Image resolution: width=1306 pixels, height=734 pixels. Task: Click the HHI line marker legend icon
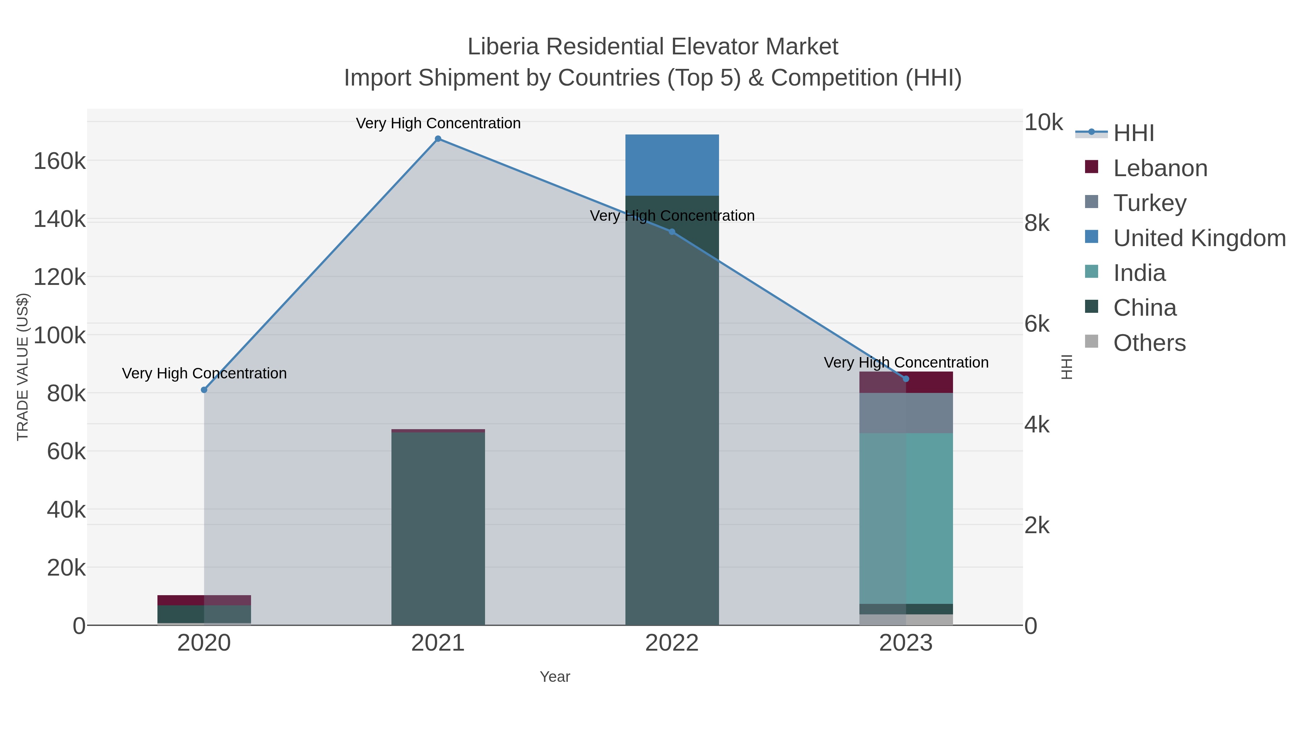[x=1092, y=132]
